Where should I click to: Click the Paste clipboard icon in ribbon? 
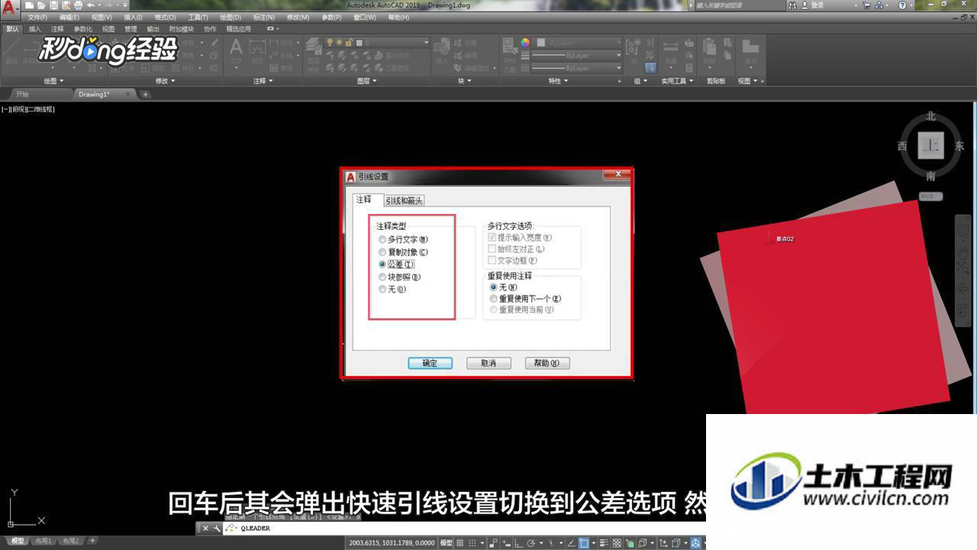tap(709, 47)
